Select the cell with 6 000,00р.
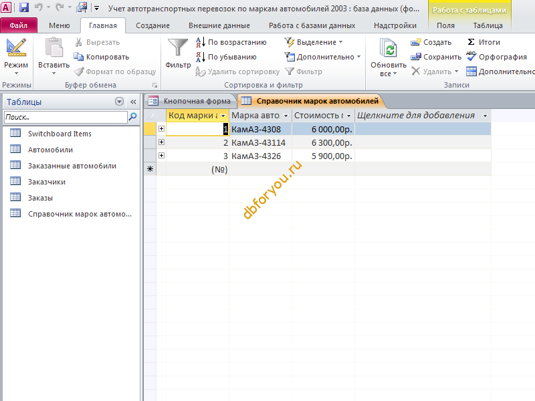 coord(323,129)
